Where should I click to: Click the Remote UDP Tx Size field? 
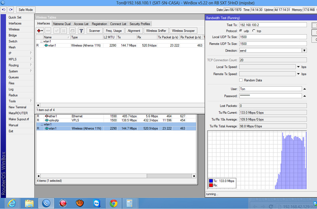click(x=273, y=44)
